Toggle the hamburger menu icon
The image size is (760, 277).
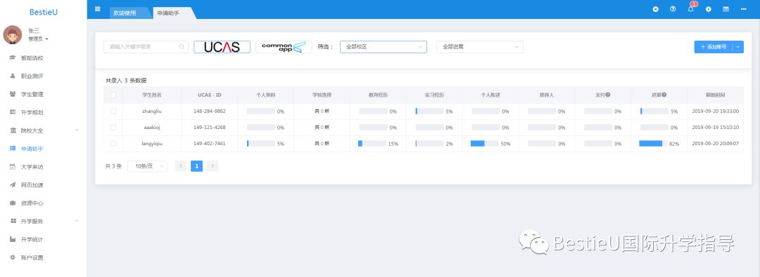tap(98, 8)
